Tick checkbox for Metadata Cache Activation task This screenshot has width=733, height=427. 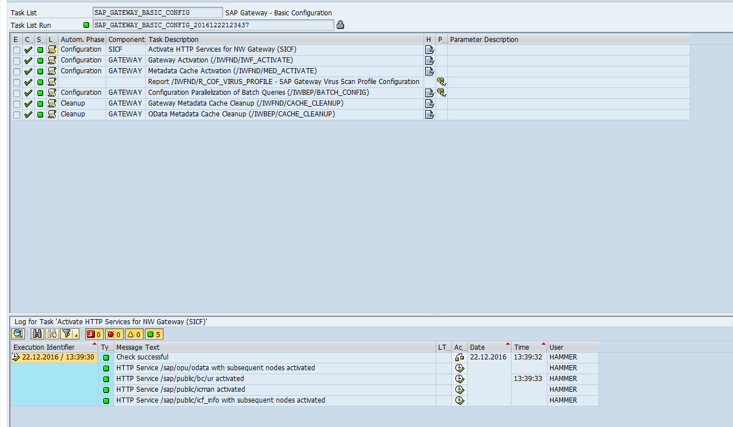[16, 72]
